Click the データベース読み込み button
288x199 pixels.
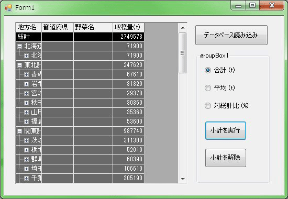click(x=231, y=35)
